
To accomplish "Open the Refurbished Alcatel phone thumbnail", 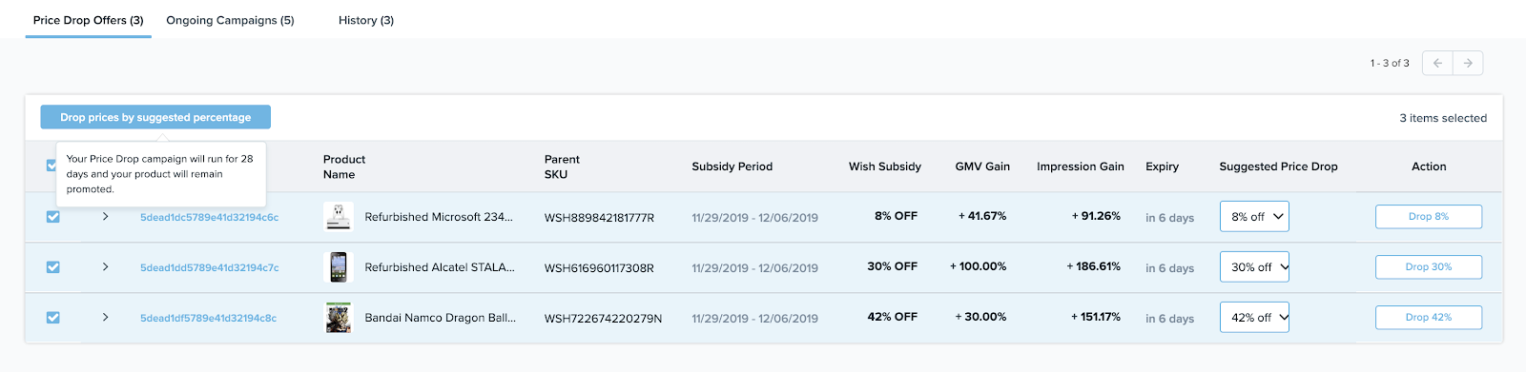I will [x=339, y=267].
